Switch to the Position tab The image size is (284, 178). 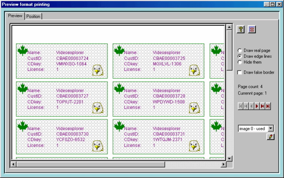(33, 16)
